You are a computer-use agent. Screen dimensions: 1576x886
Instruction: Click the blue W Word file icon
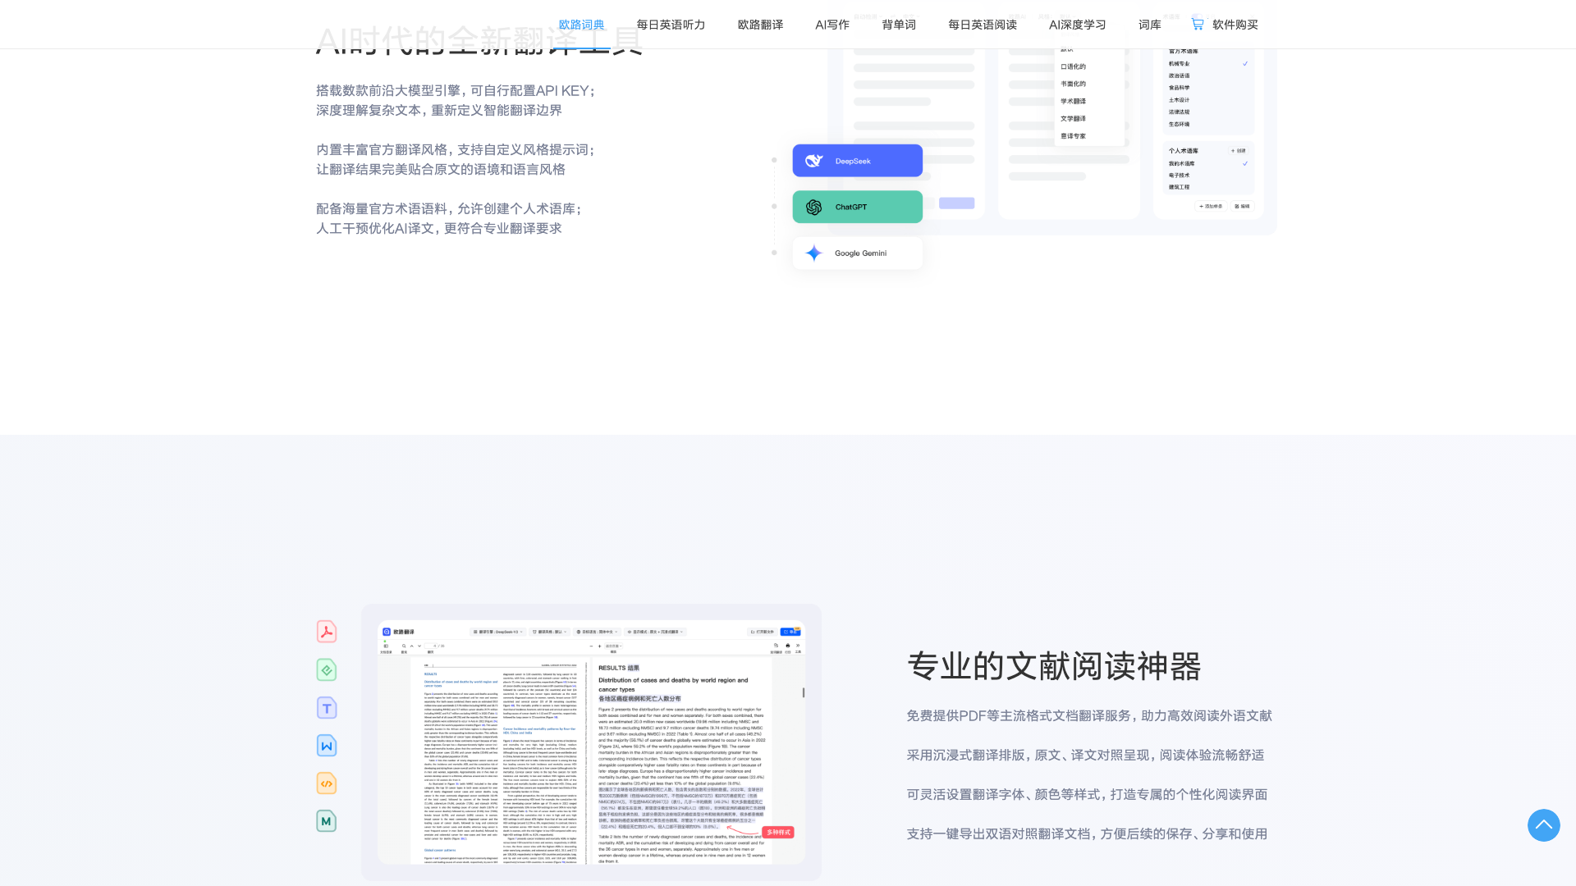327,745
